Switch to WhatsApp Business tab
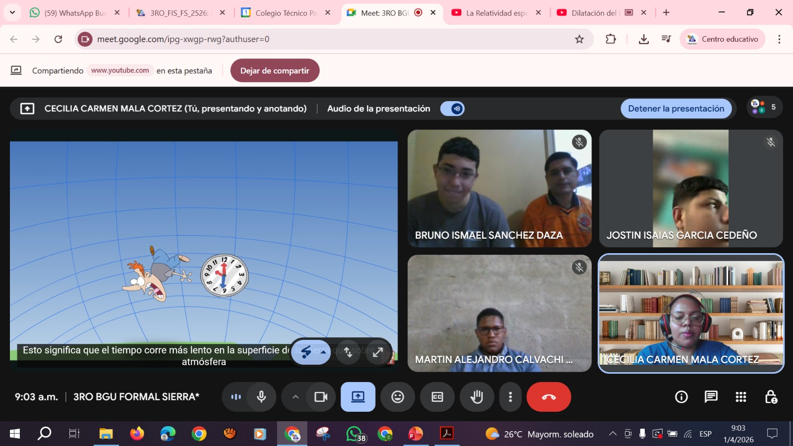793x446 pixels. pos(74,13)
